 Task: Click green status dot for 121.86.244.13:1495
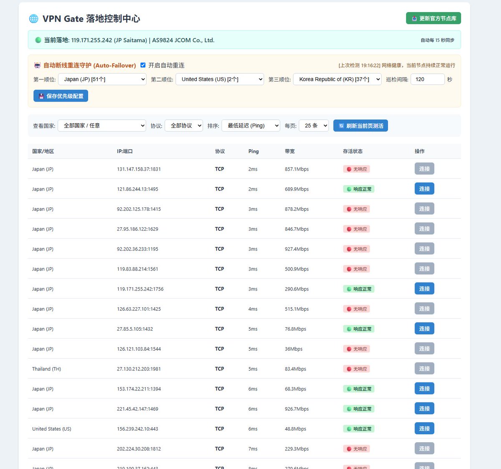tap(349, 189)
